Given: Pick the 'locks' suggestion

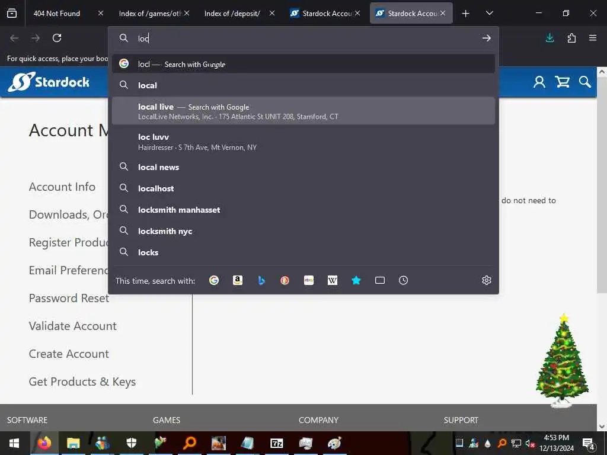Looking at the screenshot, I should [303, 252].
